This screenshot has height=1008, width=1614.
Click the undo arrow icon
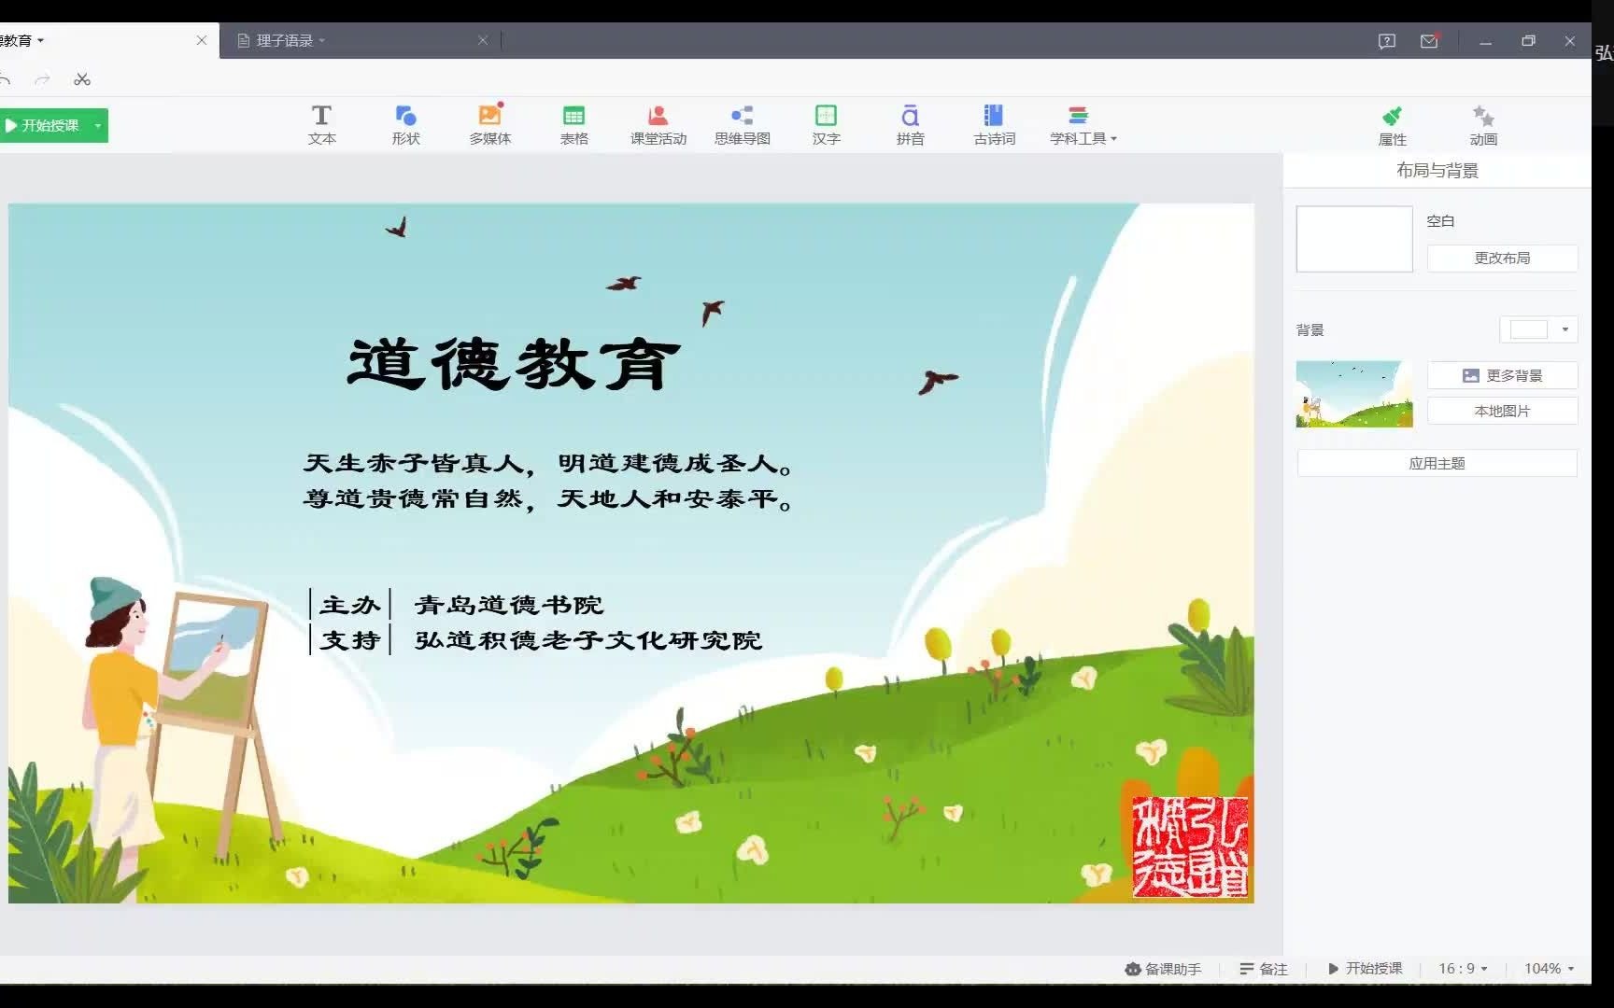pyautogui.click(x=5, y=79)
